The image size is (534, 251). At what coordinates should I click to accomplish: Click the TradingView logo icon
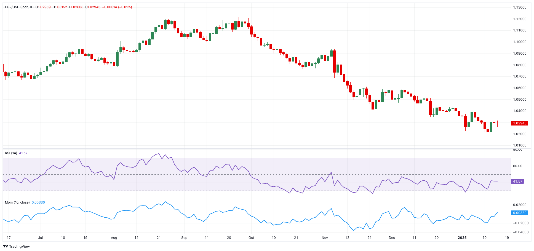6,246
